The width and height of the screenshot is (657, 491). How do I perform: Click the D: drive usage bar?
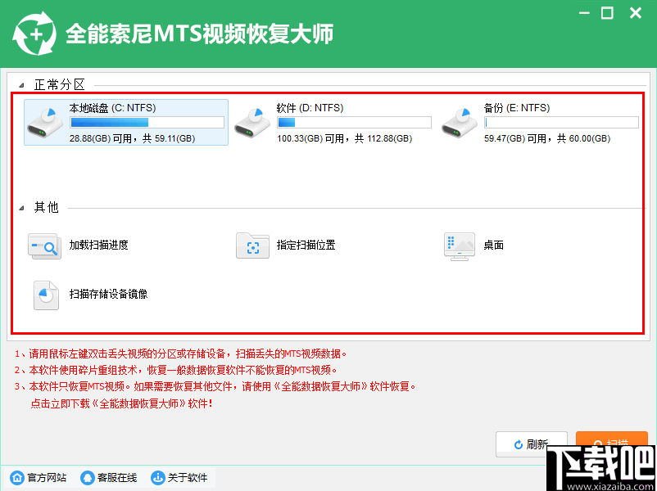(x=354, y=122)
